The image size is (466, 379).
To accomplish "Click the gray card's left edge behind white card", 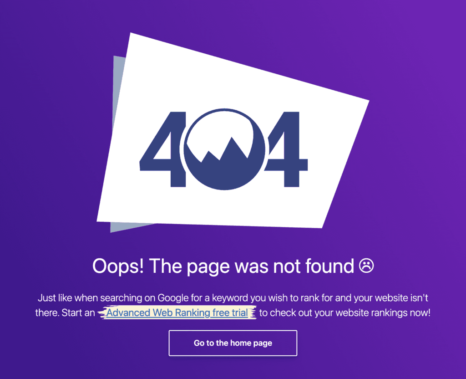I will [117, 89].
